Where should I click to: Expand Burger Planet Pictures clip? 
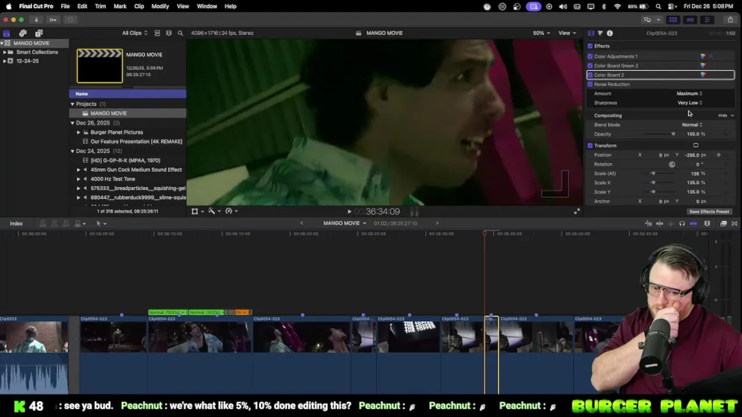pos(78,132)
